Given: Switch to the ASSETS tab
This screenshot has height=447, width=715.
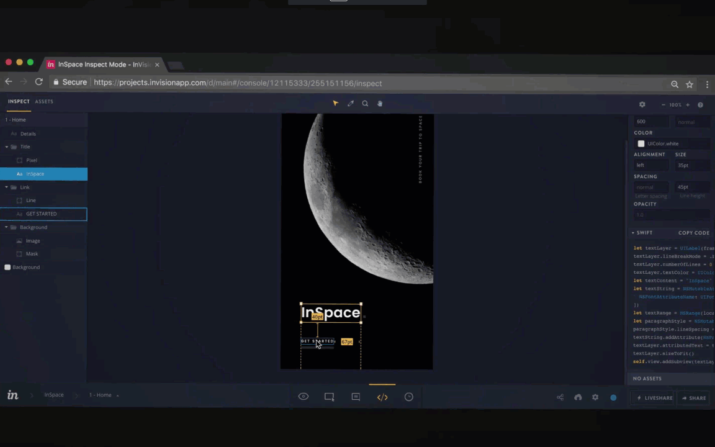Looking at the screenshot, I should pos(44,101).
